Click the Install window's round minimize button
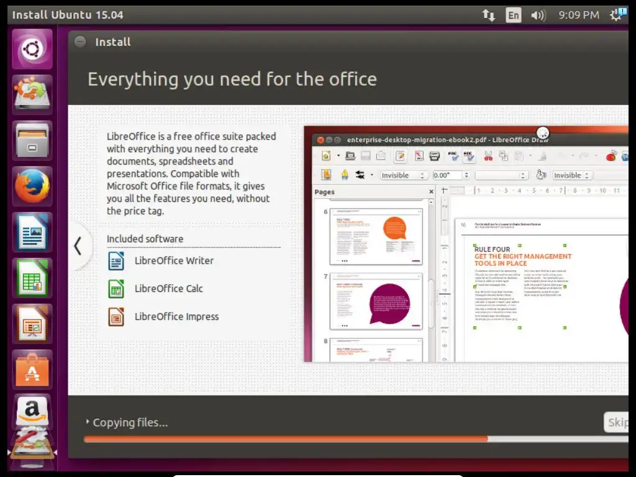Screen dimensions: 636x477 (x=80, y=42)
